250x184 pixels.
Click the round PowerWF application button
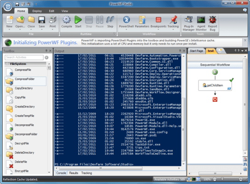8,7
